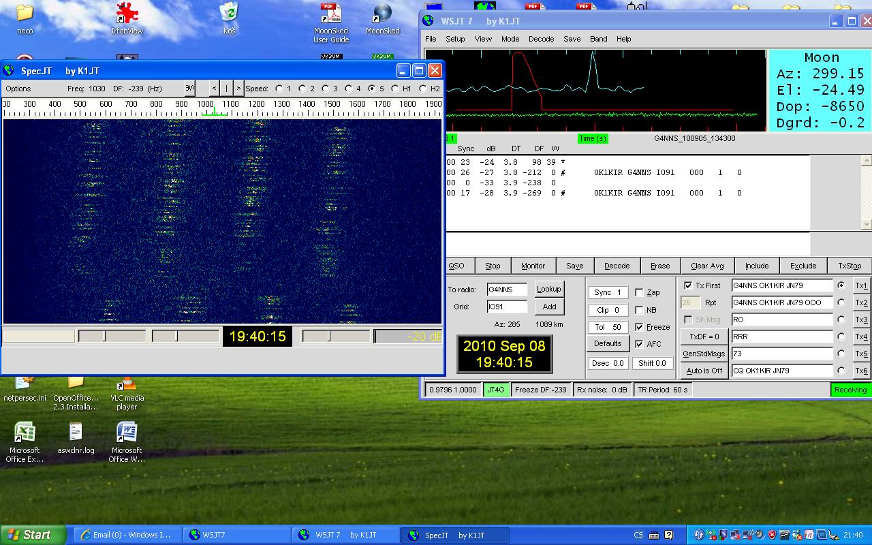The image size is (872, 545).
Task: Enable the Zap checkbox
Action: tap(639, 292)
